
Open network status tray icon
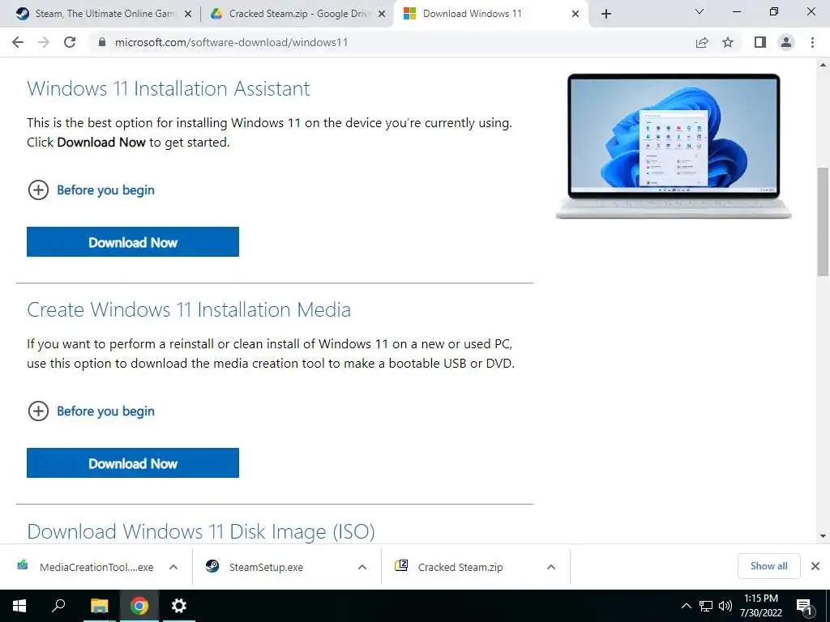(x=706, y=606)
